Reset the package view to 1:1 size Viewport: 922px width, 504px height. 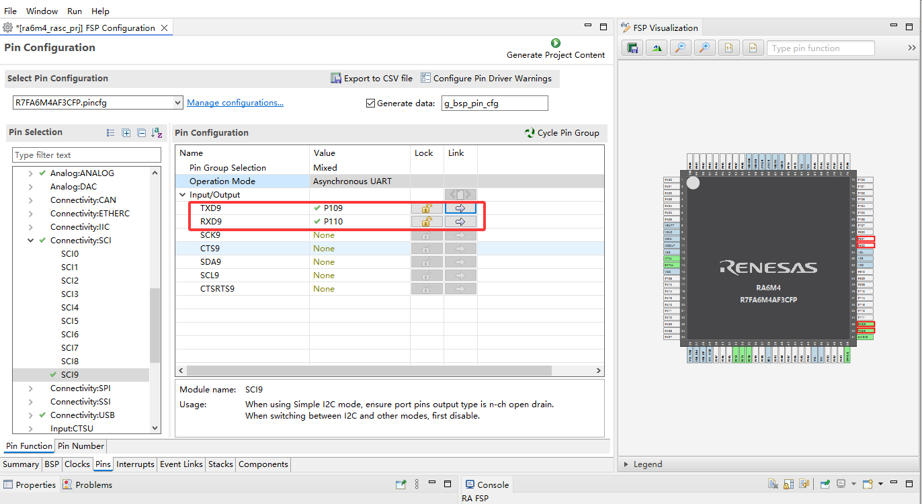(x=728, y=48)
